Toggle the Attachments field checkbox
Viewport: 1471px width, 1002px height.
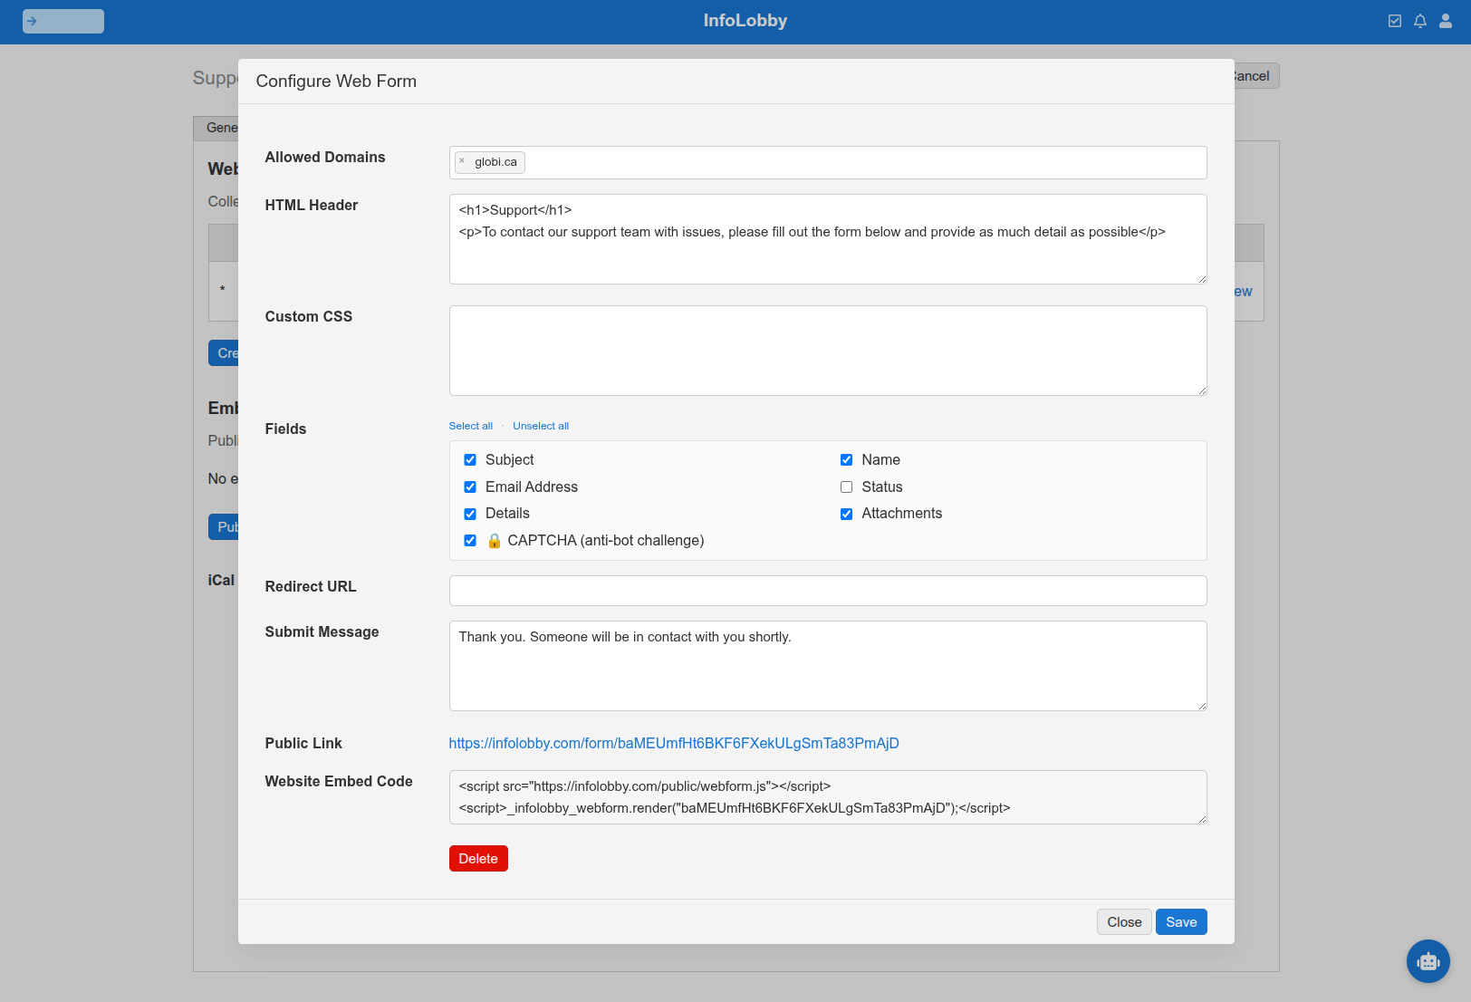[846, 514]
